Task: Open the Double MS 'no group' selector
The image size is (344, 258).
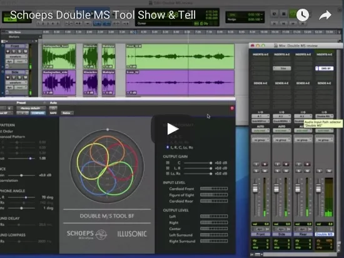Action: [x=324, y=140]
